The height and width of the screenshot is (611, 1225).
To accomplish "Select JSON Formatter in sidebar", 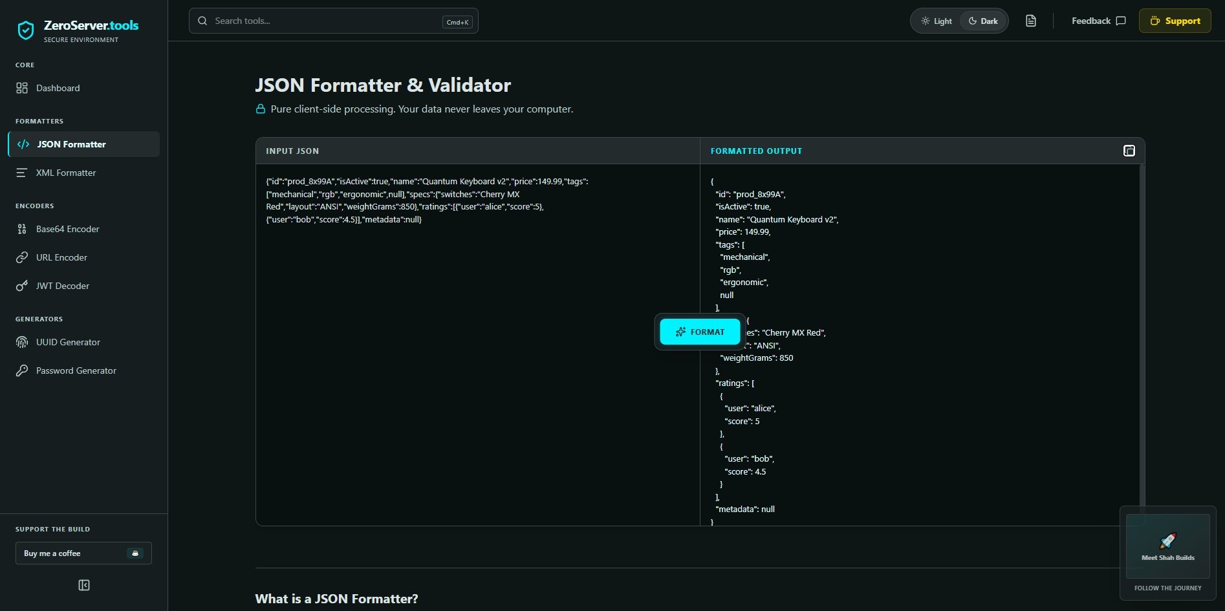I will pyautogui.click(x=83, y=144).
